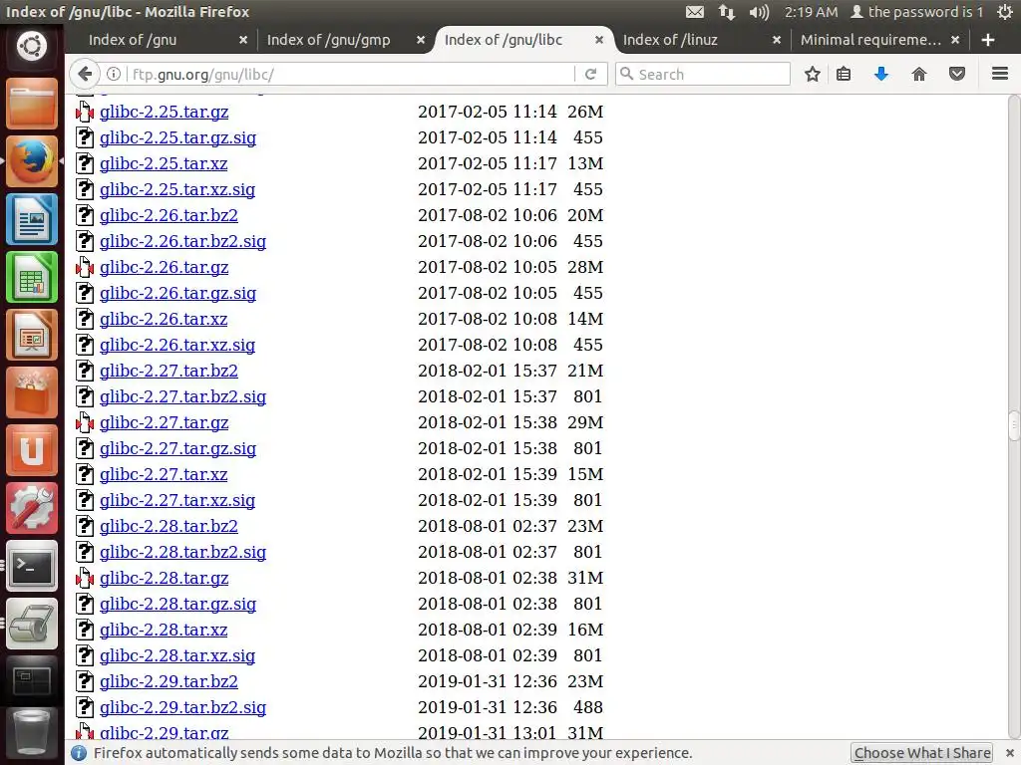Open sound volume indicator

759,12
